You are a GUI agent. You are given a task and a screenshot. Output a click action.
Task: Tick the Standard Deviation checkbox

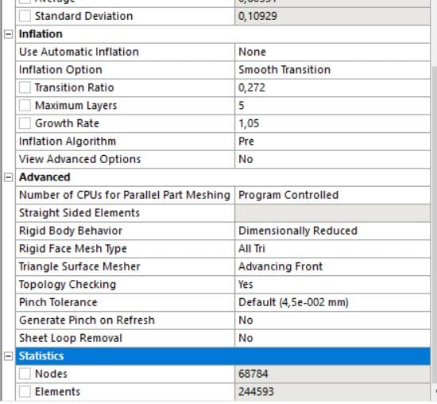pos(25,16)
